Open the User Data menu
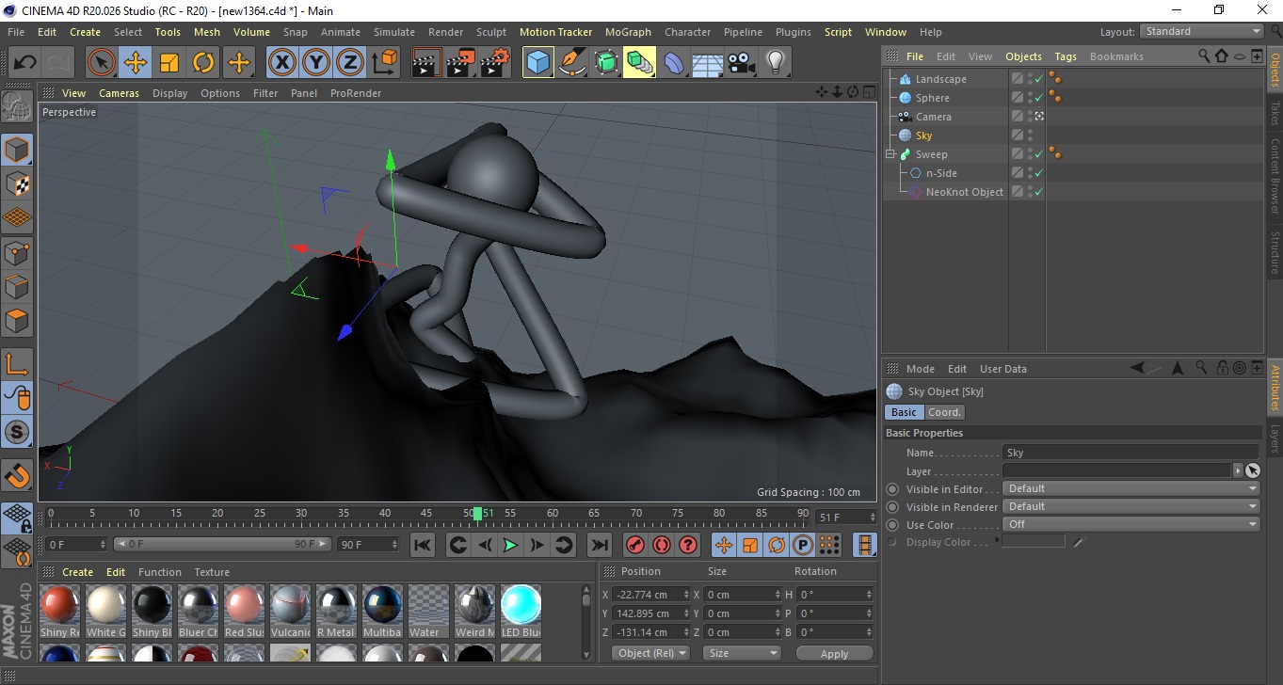This screenshot has width=1283, height=685. tap(1003, 369)
